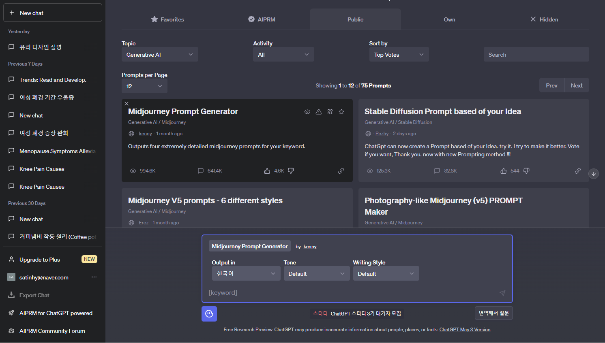Change Prompts per Page dropdown from 12
Viewport: 605px width, 343px height.
tap(144, 86)
